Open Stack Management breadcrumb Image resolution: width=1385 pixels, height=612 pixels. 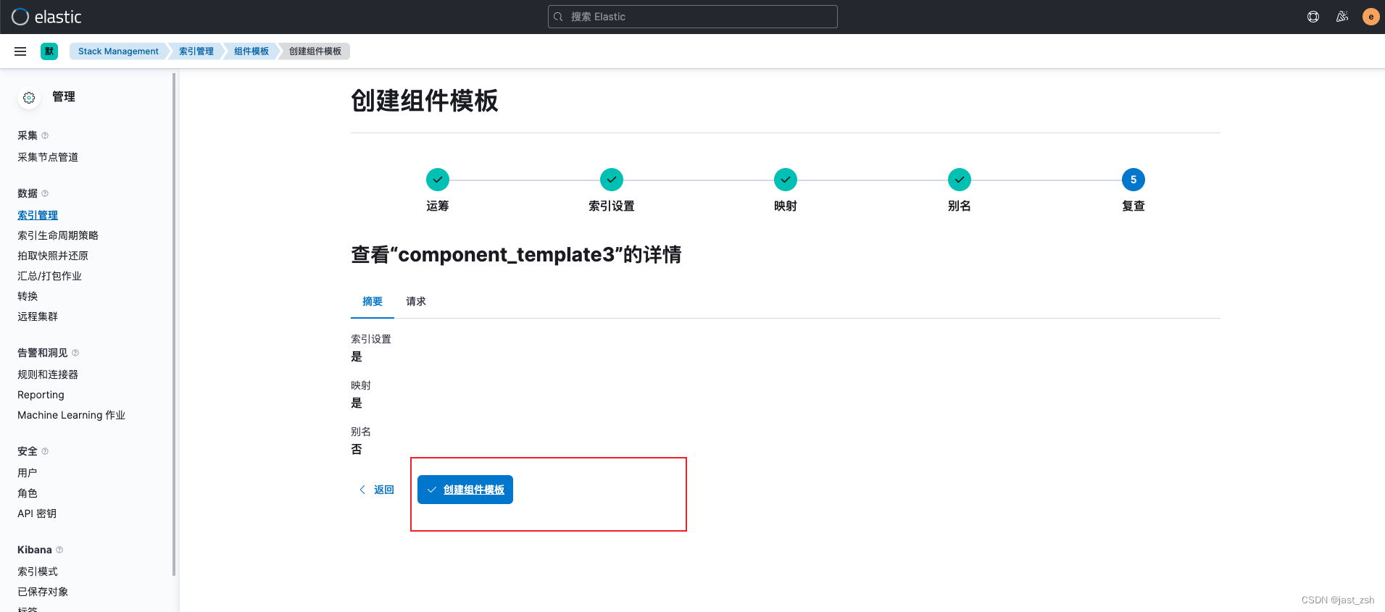(118, 51)
